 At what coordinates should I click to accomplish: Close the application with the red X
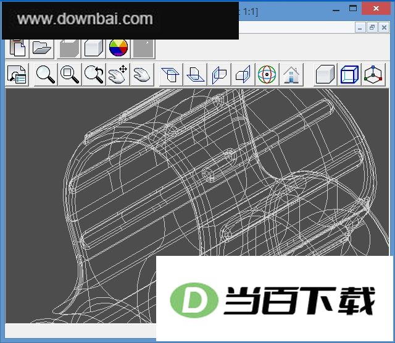[376, 8]
